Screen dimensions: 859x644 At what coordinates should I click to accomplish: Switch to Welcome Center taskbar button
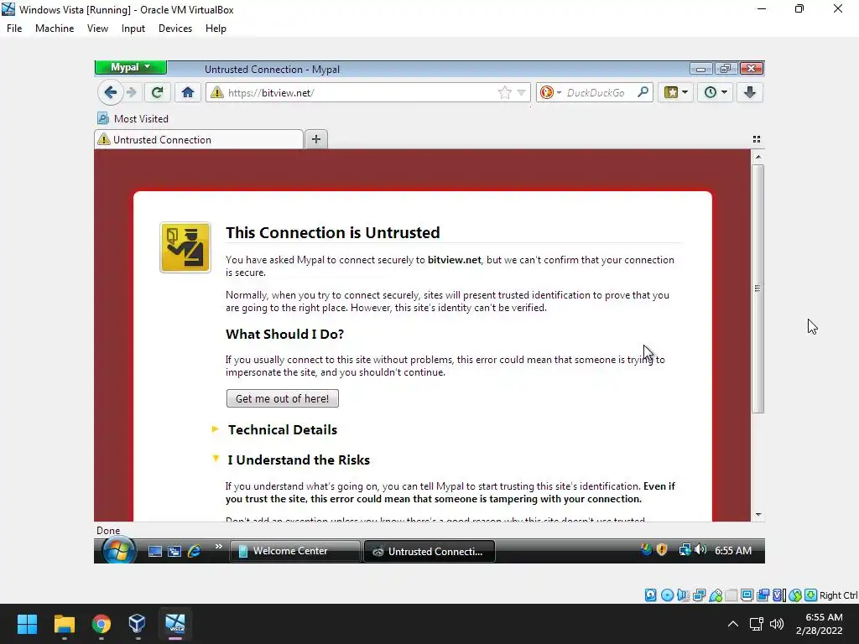pos(294,551)
